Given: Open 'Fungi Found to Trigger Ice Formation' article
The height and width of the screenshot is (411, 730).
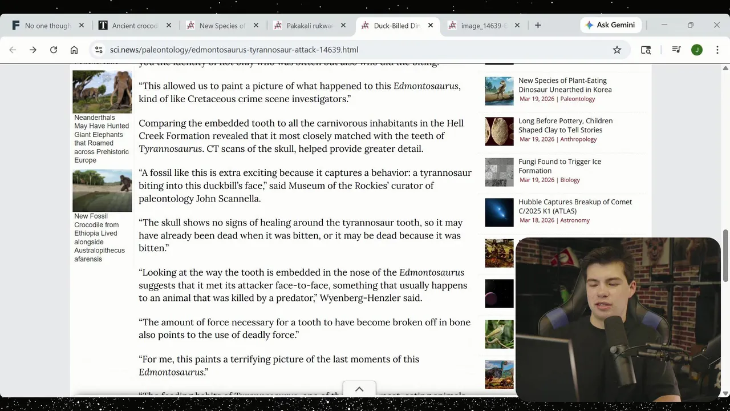Looking at the screenshot, I should click(x=559, y=166).
